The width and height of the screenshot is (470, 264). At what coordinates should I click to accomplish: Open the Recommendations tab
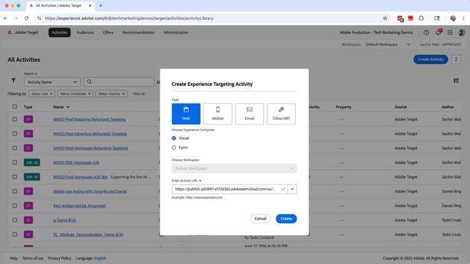[x=138, y=33]
